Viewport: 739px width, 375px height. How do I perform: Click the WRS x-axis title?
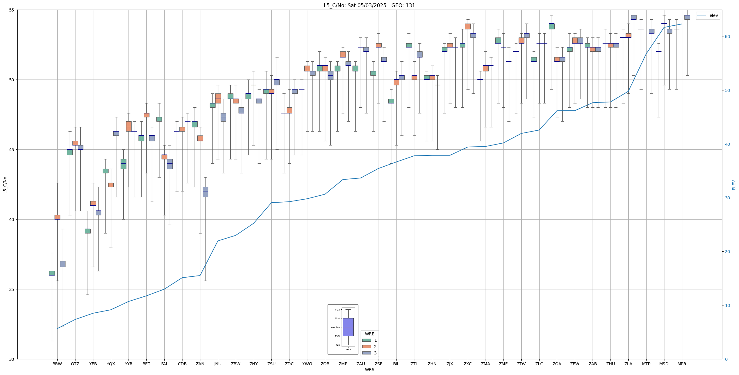click(x=369, y=370)
